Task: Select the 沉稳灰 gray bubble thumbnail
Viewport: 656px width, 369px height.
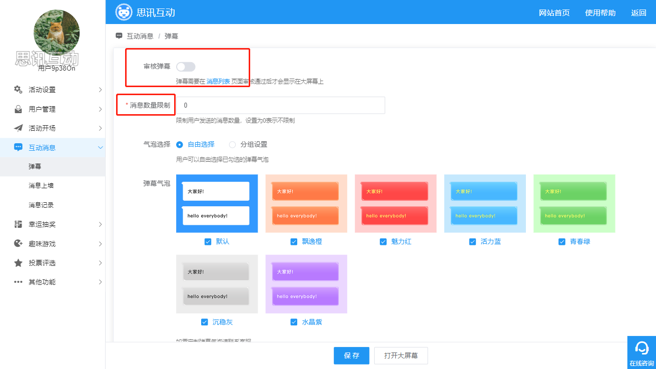Action: [217, 284]
